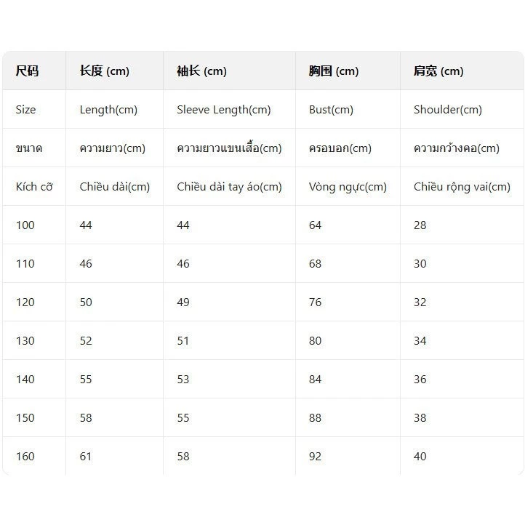Select the Vòng ngực(cm) cell
The image size is (525, 525).
click(348, 186)
